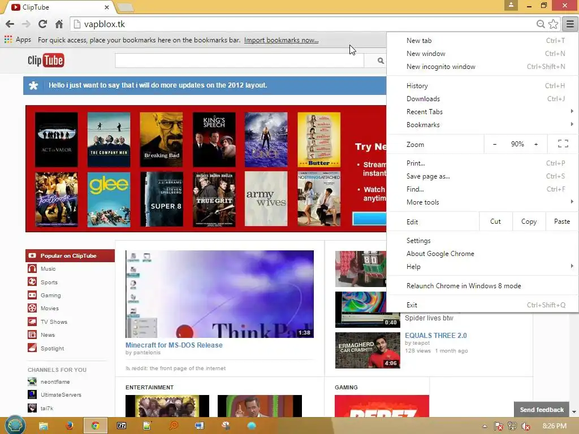The width and height of the screenshot is (579, 434).
Task: Select the TV Shows icon
Action: point(32,322)
